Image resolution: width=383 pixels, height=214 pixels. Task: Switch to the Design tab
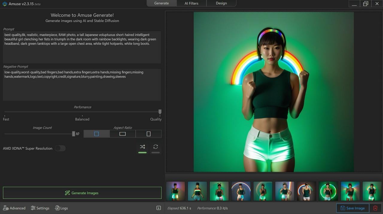pyautogui.click(x=221, y=3)
